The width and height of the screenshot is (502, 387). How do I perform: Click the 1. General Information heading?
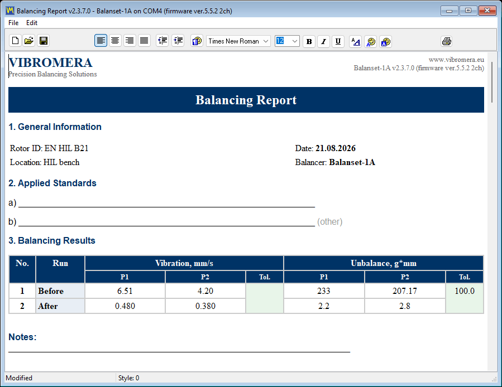click(x=55, y=127)
